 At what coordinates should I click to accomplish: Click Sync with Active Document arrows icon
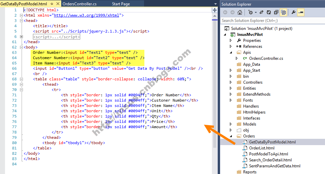tap(261, 12)
